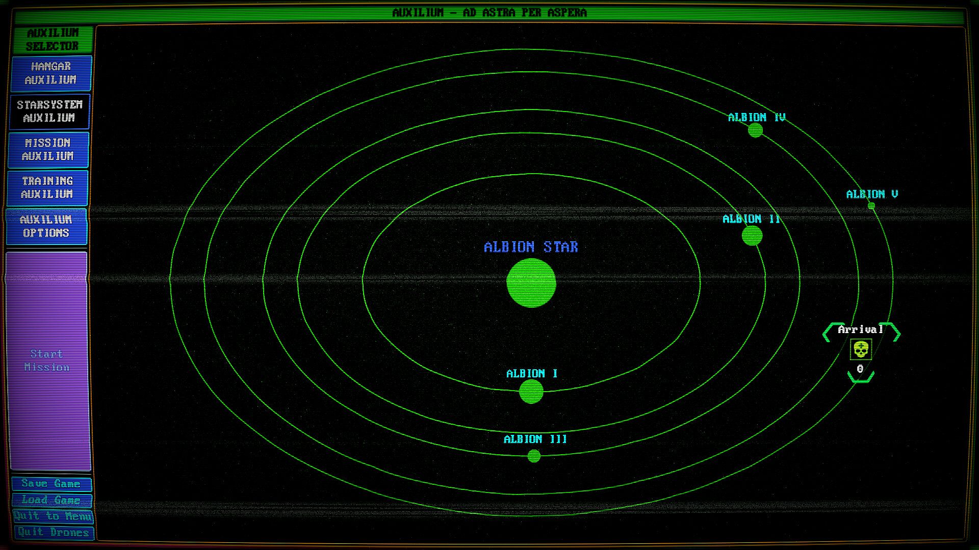This screenshot has width=979, height=550.
Task: Click the Save Game button
Action: click(51, 484)
